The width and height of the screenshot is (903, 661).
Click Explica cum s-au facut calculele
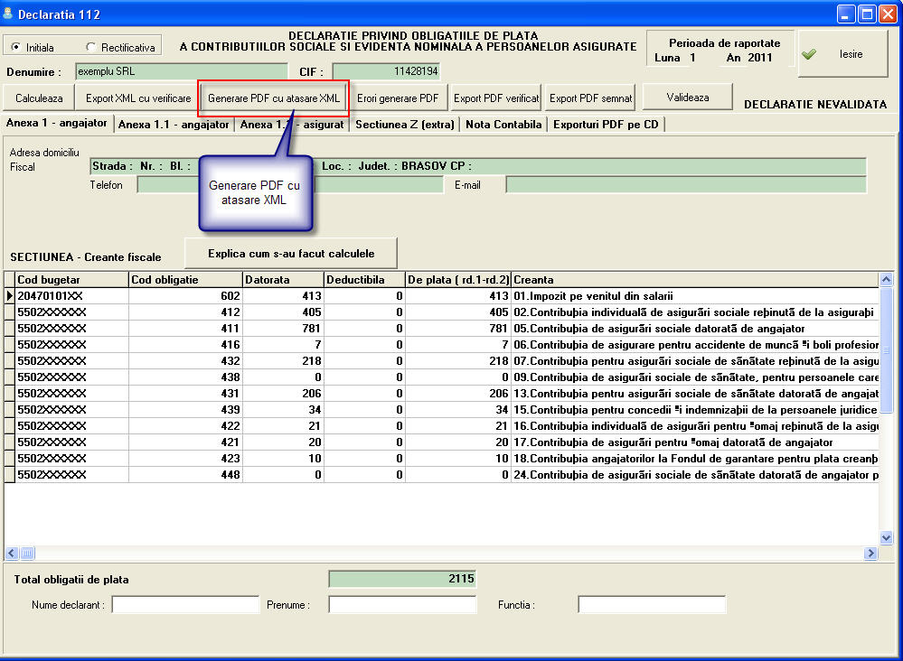(290, 253)
